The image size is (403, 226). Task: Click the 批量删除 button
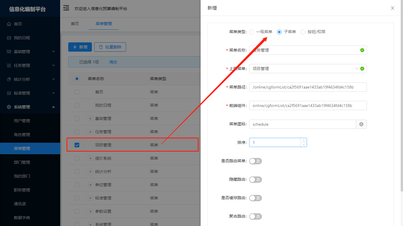[110, 47]
